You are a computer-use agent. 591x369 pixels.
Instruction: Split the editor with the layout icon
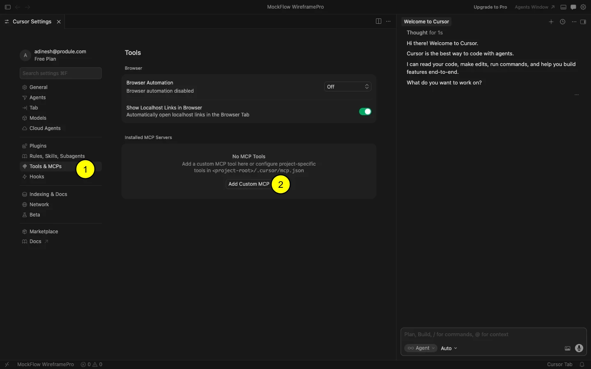click(x=378, y=21)
